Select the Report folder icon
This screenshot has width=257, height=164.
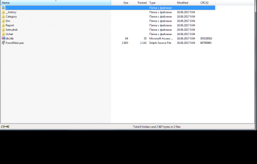[3, 25]
